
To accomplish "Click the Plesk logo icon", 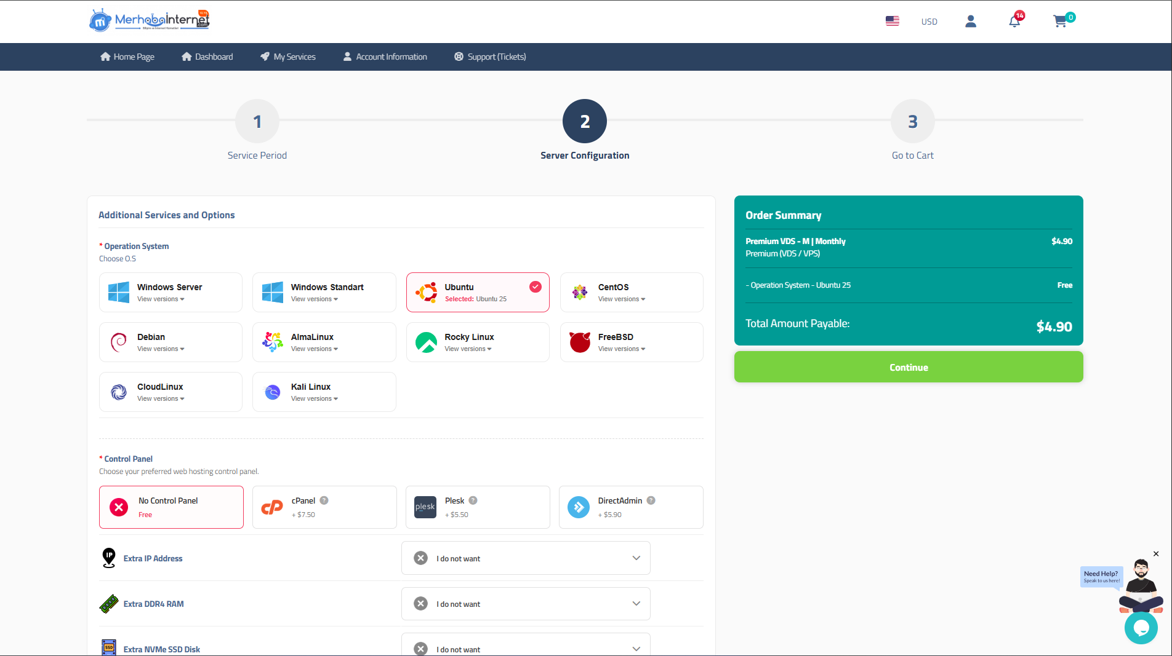I will point(425,507).
